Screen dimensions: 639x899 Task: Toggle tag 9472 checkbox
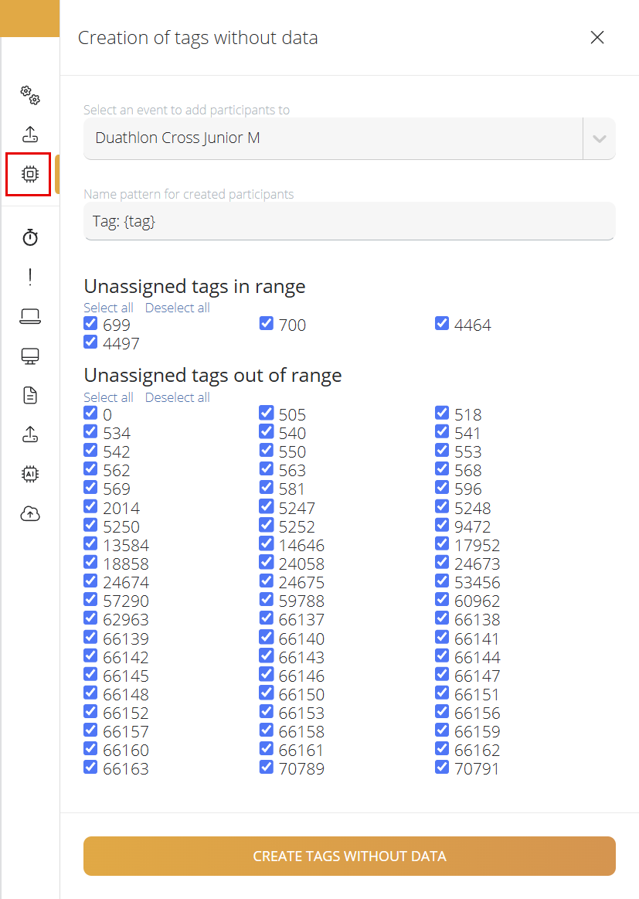point(442,525)
